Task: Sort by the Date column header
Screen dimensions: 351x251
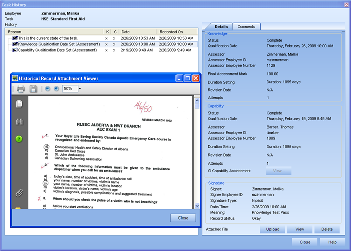Action: (x=138, y=32)
